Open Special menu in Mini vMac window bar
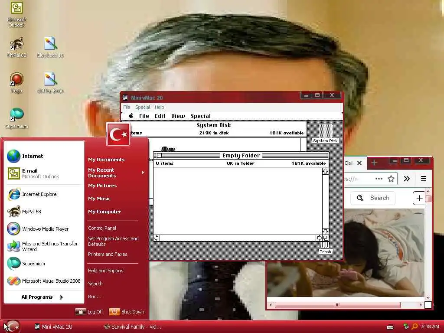This screenshot has width=444, height=333. click(142, 107)
